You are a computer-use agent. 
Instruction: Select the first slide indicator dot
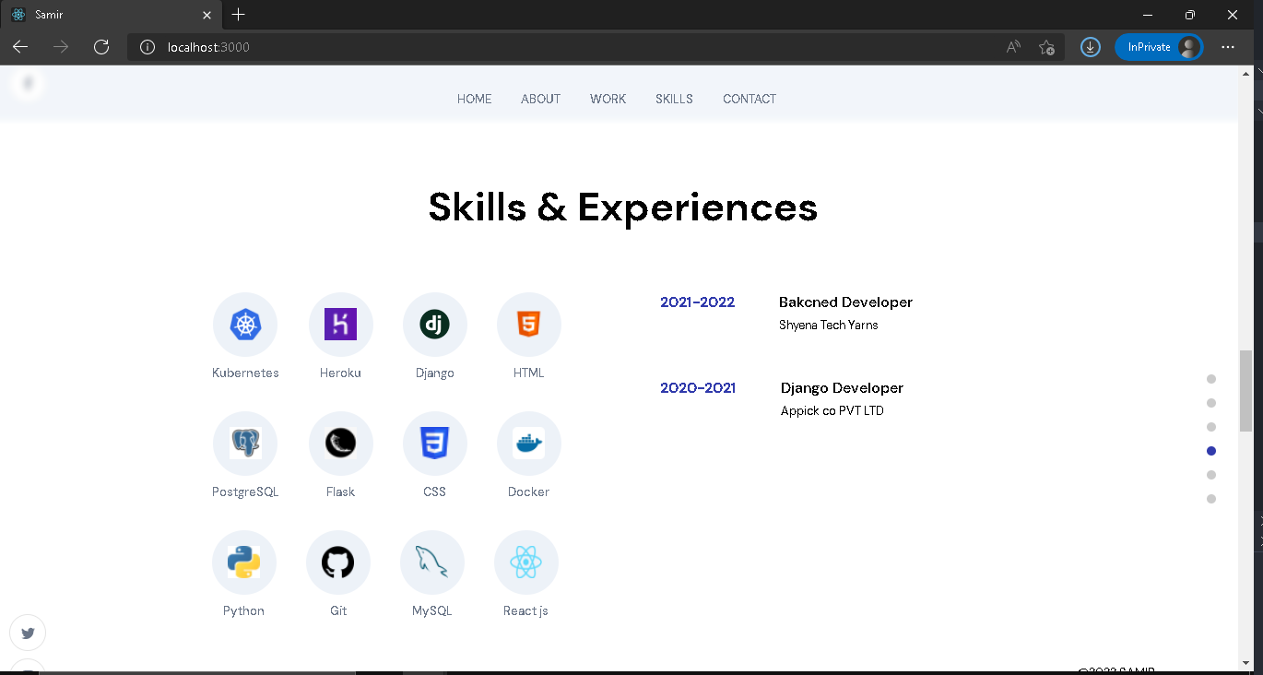click(x=1211, y=378)
